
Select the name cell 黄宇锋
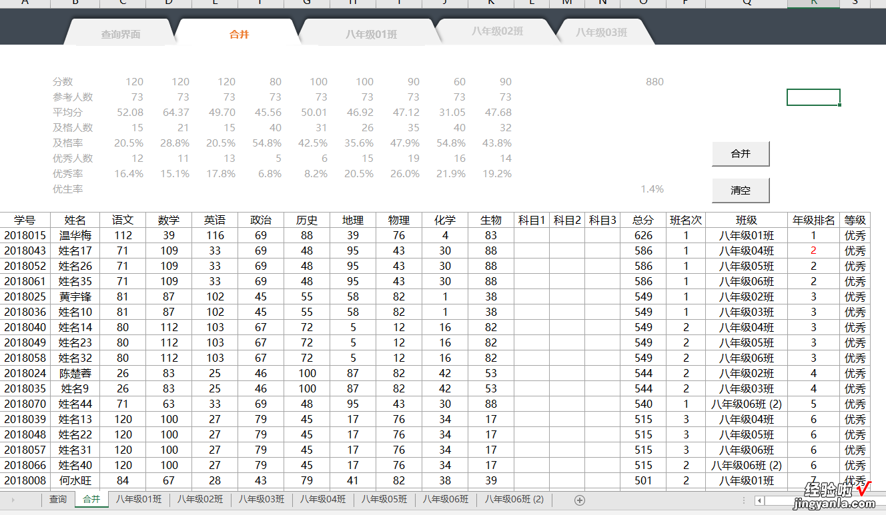pyautogui.click(x=75, y=296)
